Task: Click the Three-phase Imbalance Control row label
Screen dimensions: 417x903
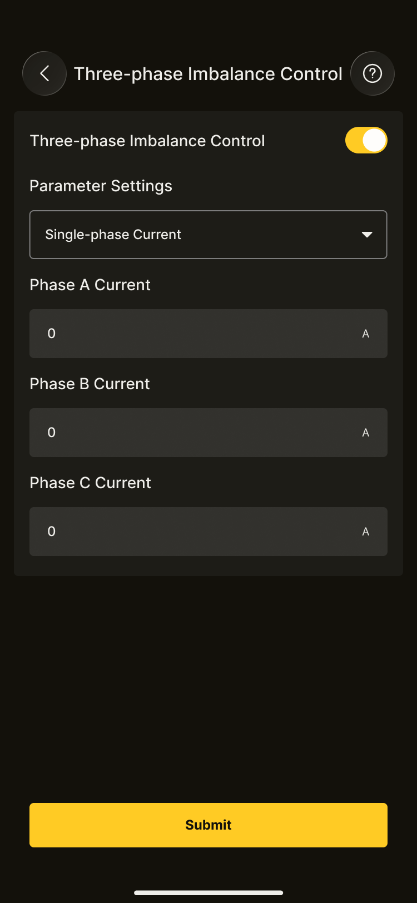Action: pos(147,141)
